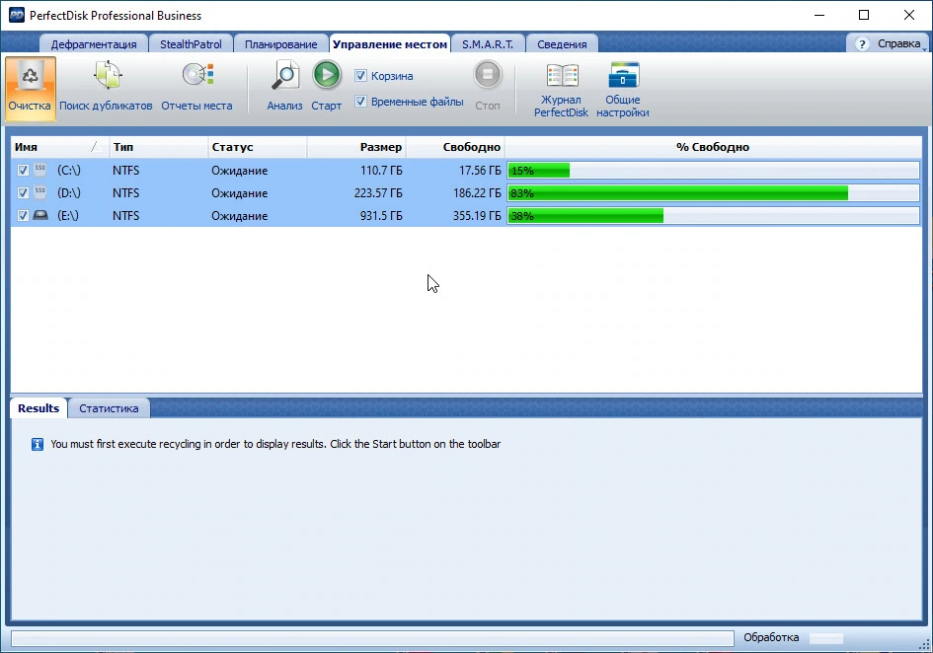Open Отчеты места space reports icon
This screenshot has height=653, width=933.
197,75
